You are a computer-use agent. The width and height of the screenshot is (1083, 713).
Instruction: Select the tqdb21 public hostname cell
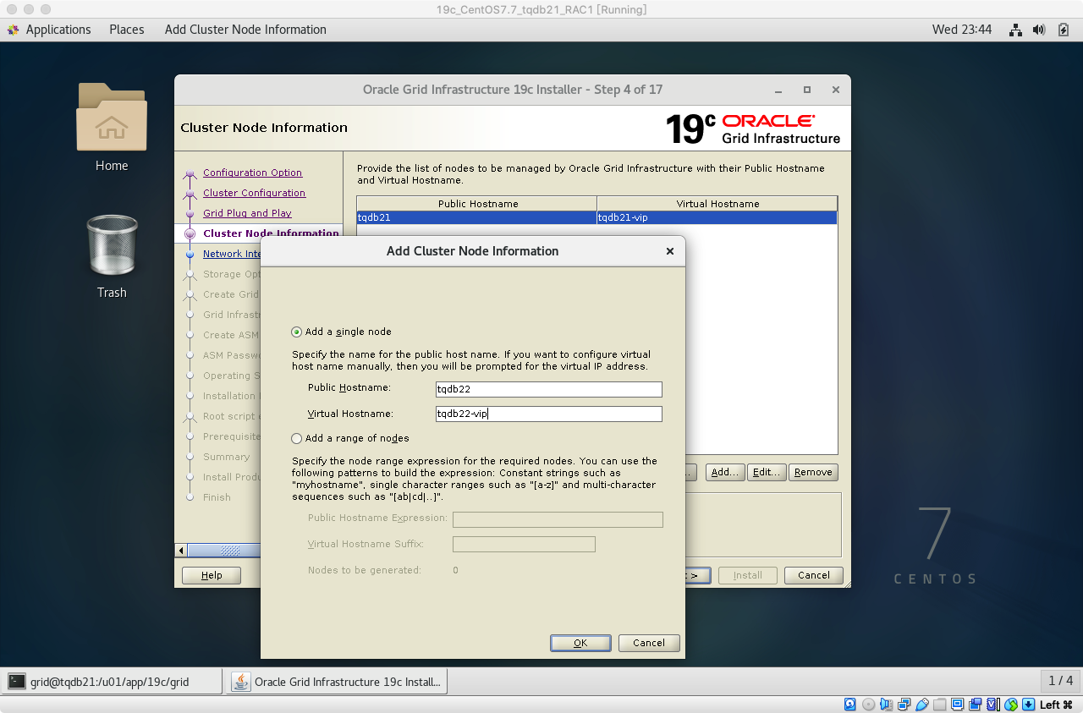click(476, 217)
